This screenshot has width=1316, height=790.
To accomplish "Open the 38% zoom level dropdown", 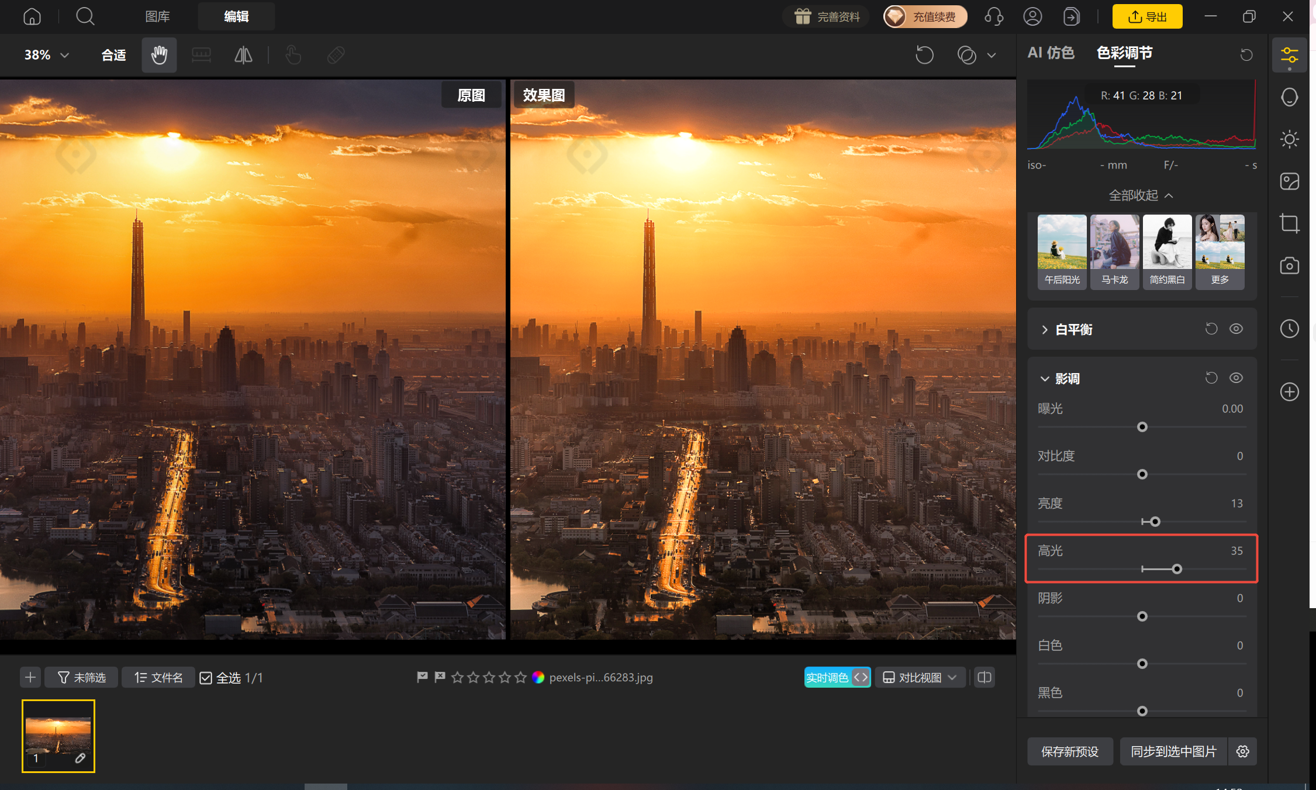I will click(47, 55).
